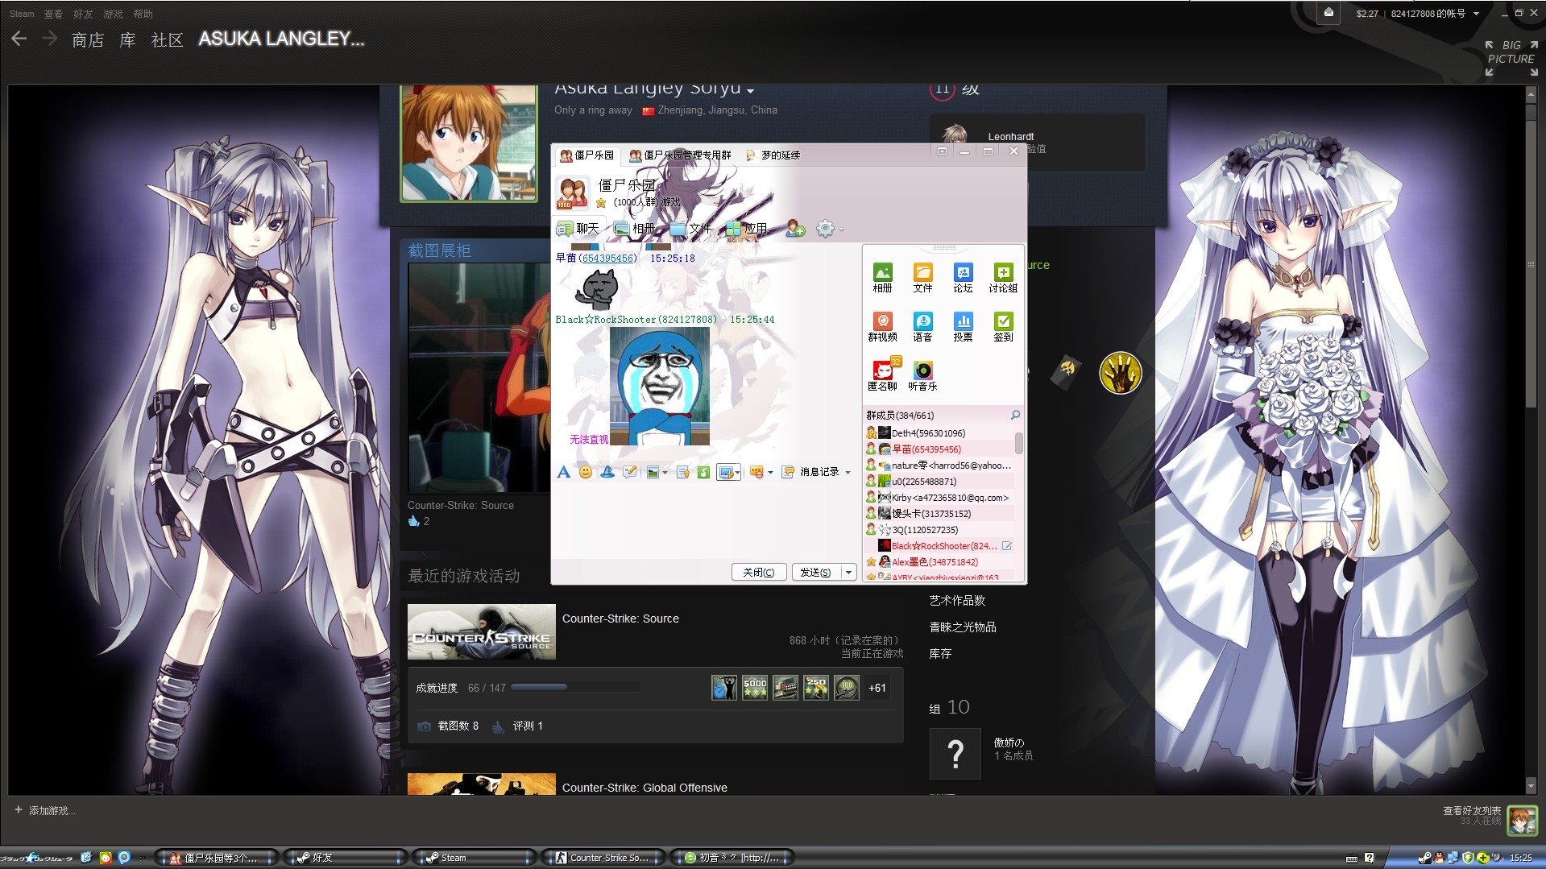Switch to the 僵尸乐园 chat tab

587,155
